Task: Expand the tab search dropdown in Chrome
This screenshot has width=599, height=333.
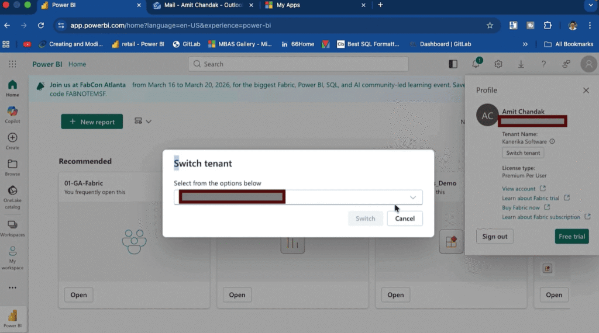Action: pyautogui.click(x=591, y=5)
